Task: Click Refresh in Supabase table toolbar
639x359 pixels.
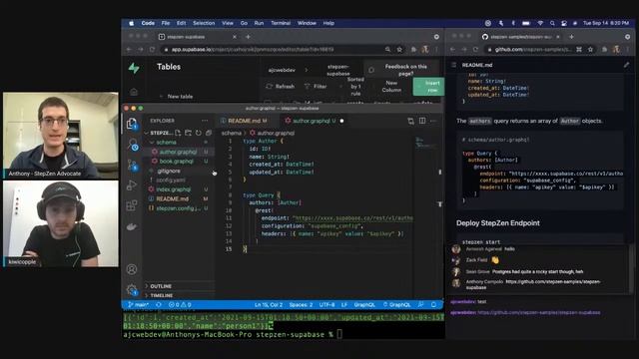Action: click(281, 87)
